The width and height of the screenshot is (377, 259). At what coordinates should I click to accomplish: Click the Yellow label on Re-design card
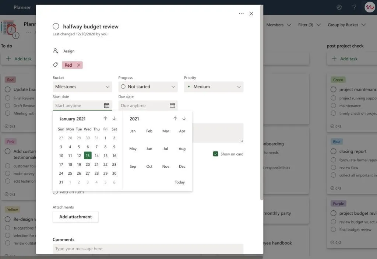[13, 209]
